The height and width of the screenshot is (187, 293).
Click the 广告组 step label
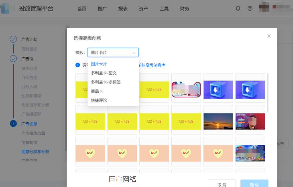pyautogui.click(x=27, y=59)
